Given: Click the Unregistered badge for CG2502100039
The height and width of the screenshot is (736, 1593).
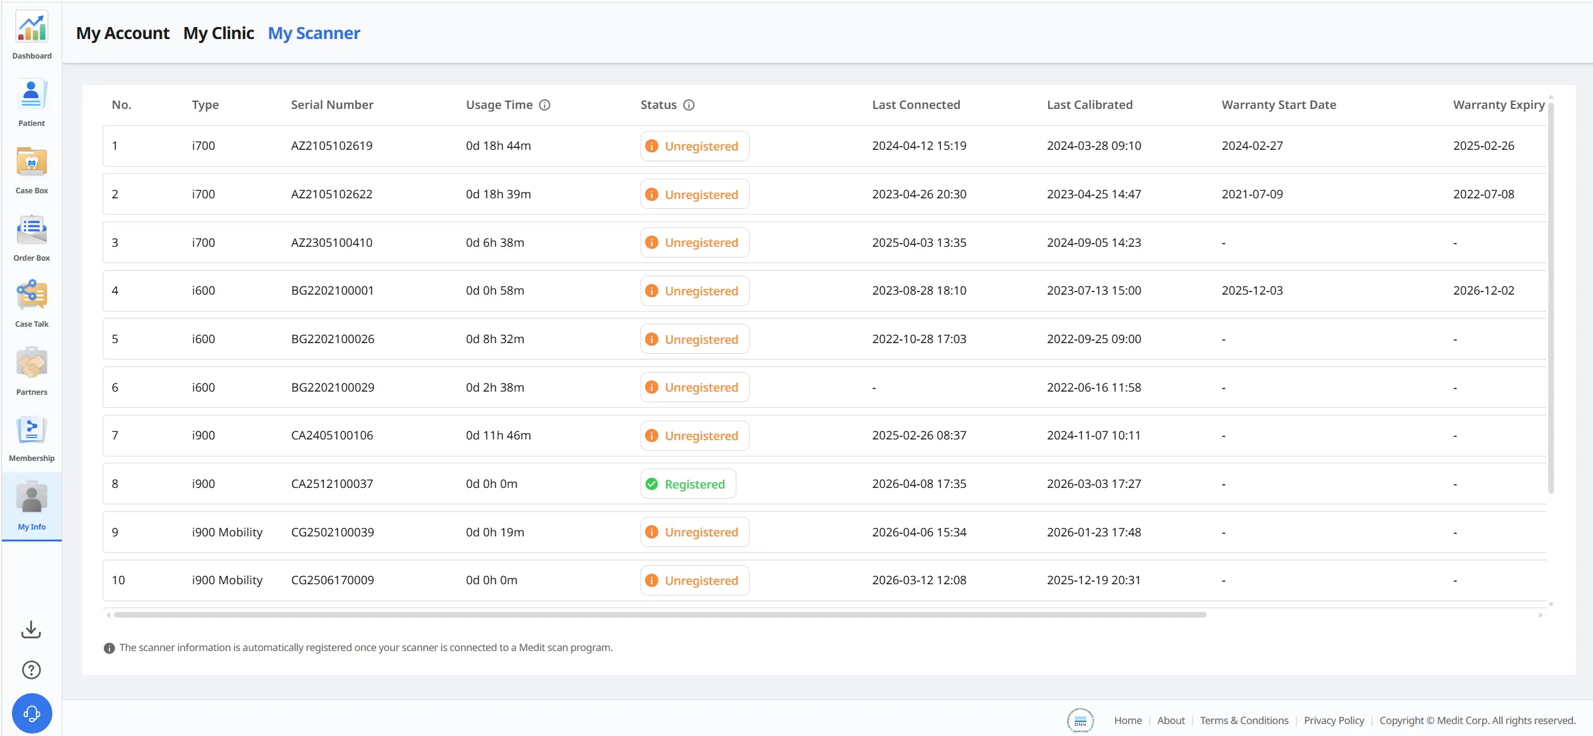Looking at the screenshot, I should coord(695,532).
